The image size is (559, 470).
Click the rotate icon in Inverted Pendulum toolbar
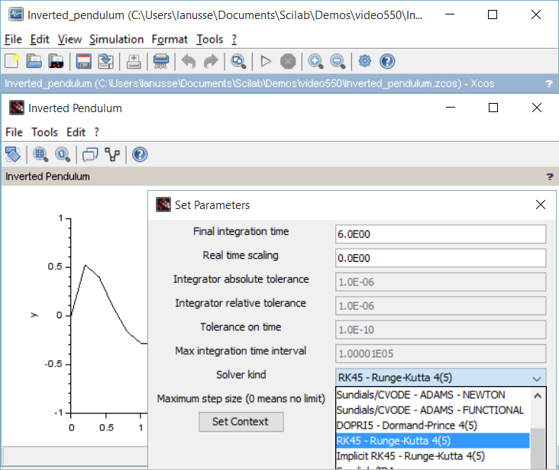13,154
